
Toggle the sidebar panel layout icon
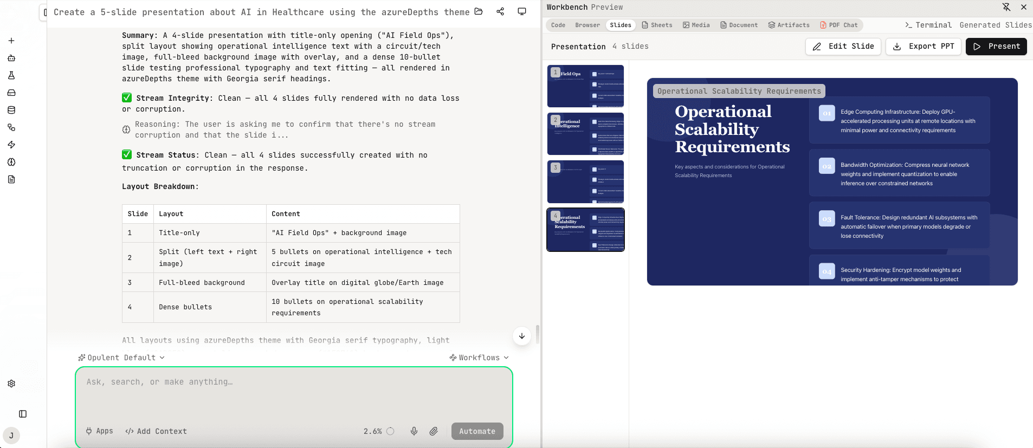(23, 414)
